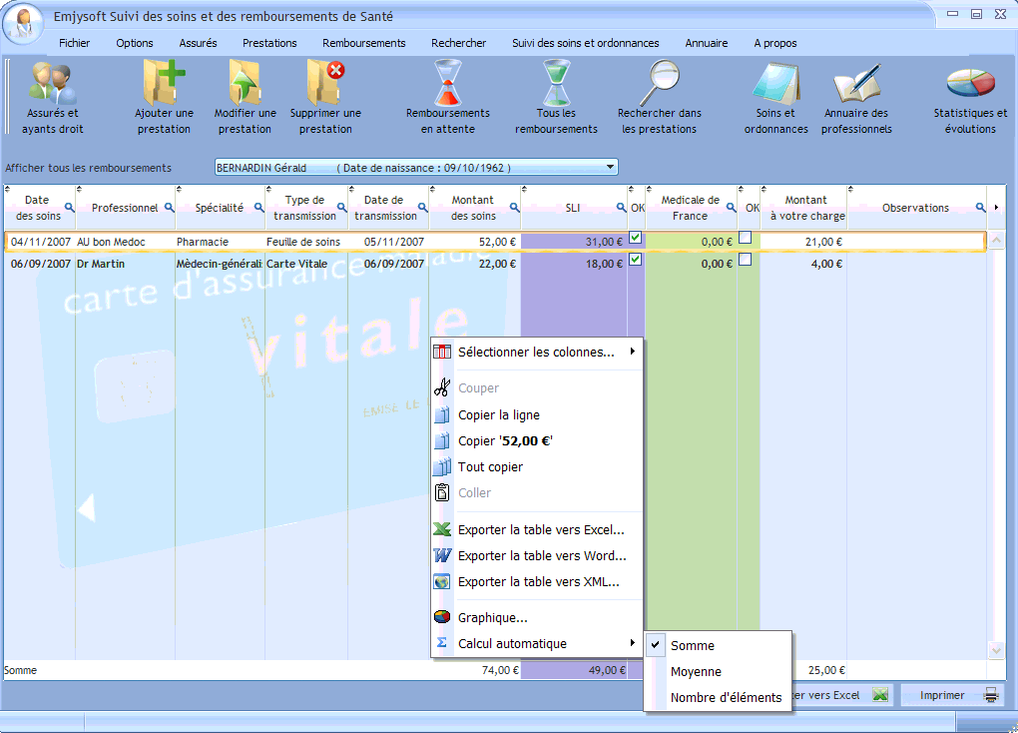This screenshot has width=1018, height=733.
Task: Select Nombre d'éléments calculation
Action: 718,698
